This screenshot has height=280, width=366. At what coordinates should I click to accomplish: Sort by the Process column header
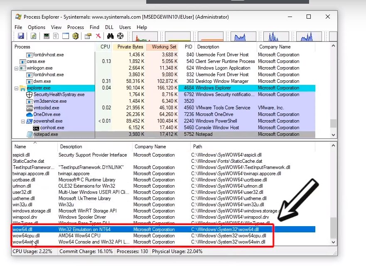[54, 47]
